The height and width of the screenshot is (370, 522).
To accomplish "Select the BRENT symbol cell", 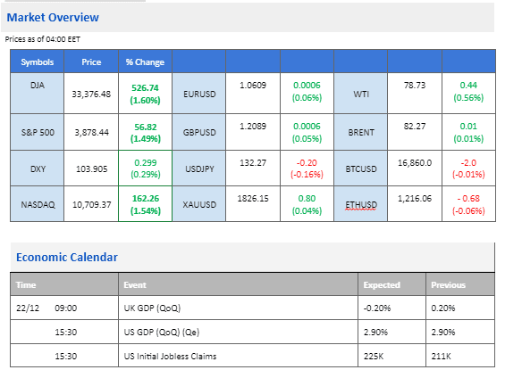I will [x=361, y=133].
